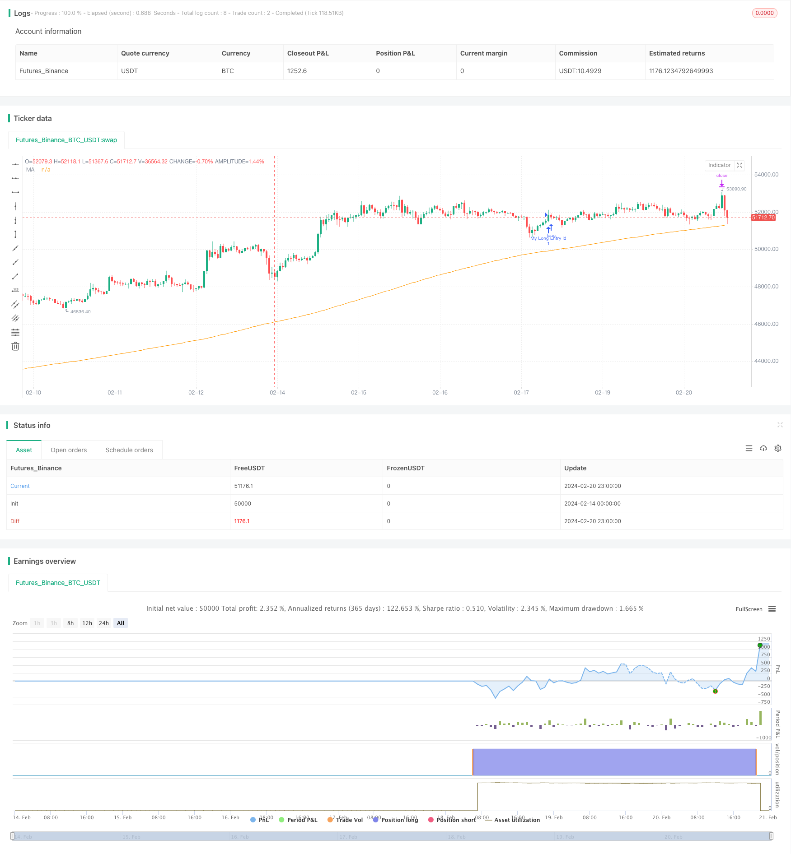Toggle the Asset utilization legend series
This screenshot has height=854, width=791.
(512, 820)
